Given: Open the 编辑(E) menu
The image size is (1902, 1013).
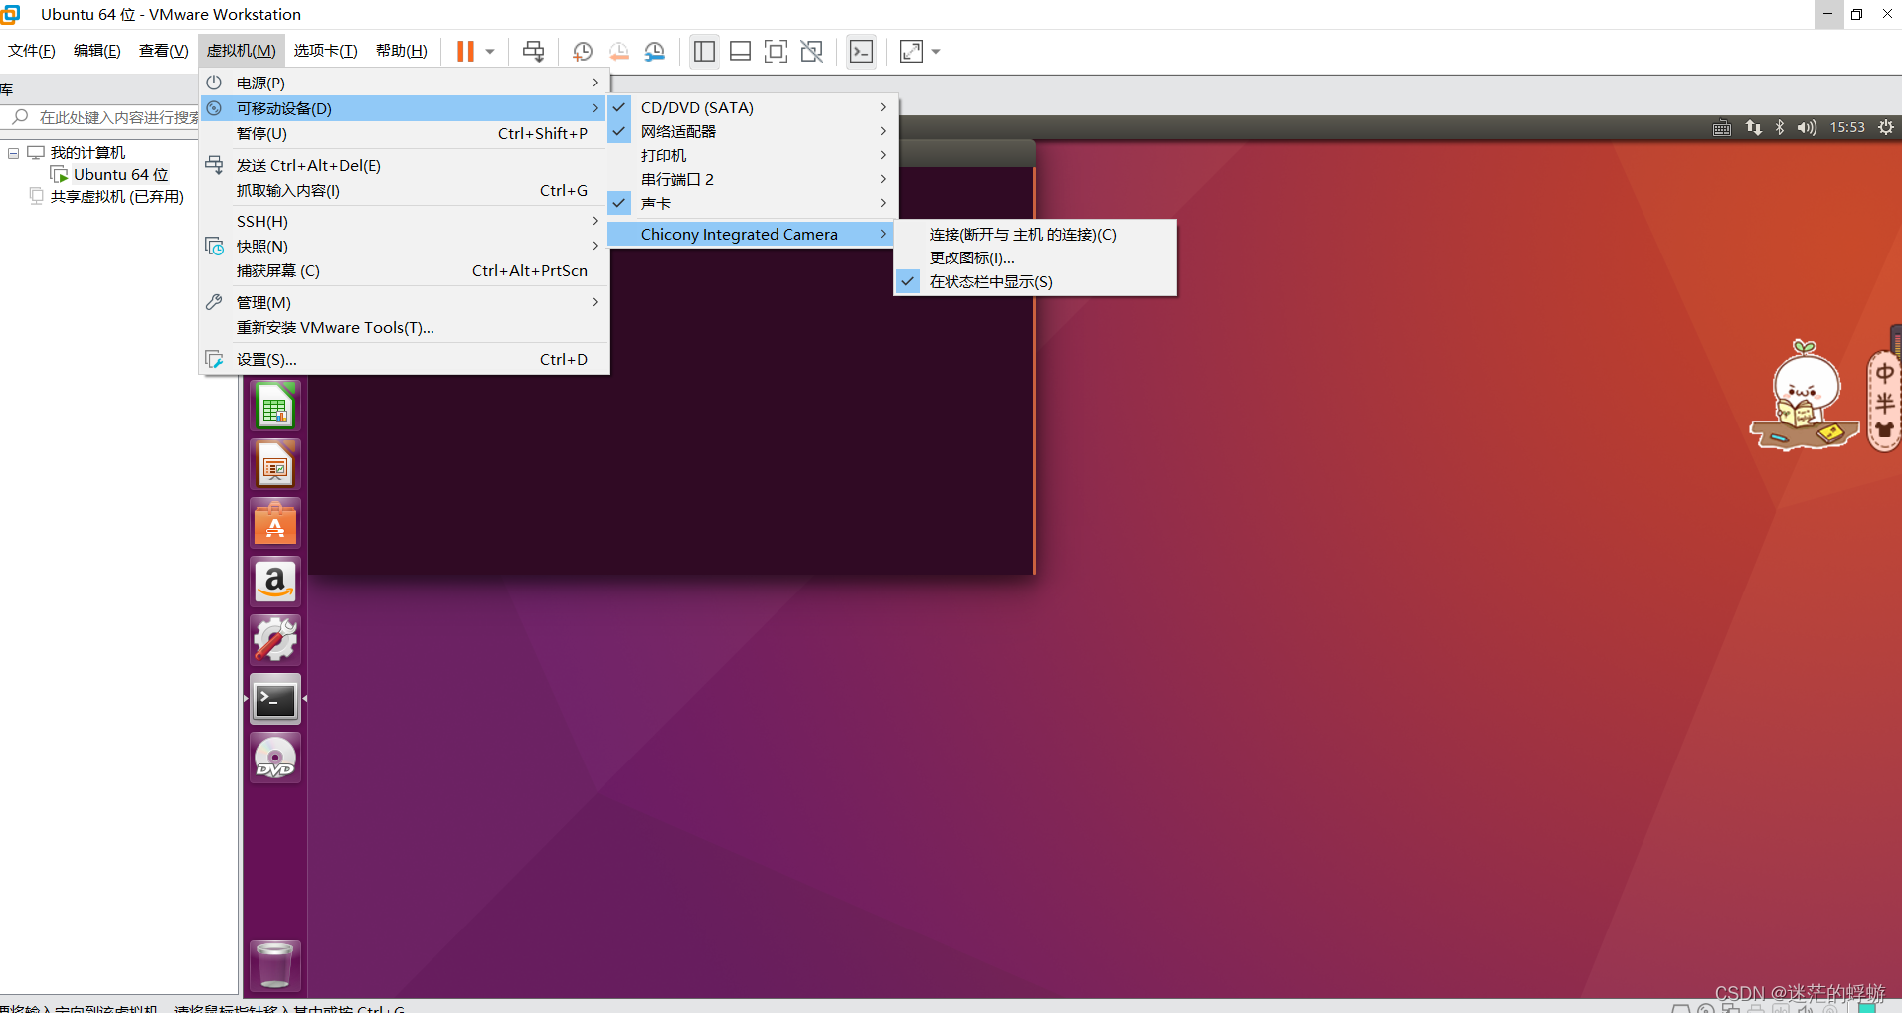Looking at the screenshot, I should [x=97, y=51].
